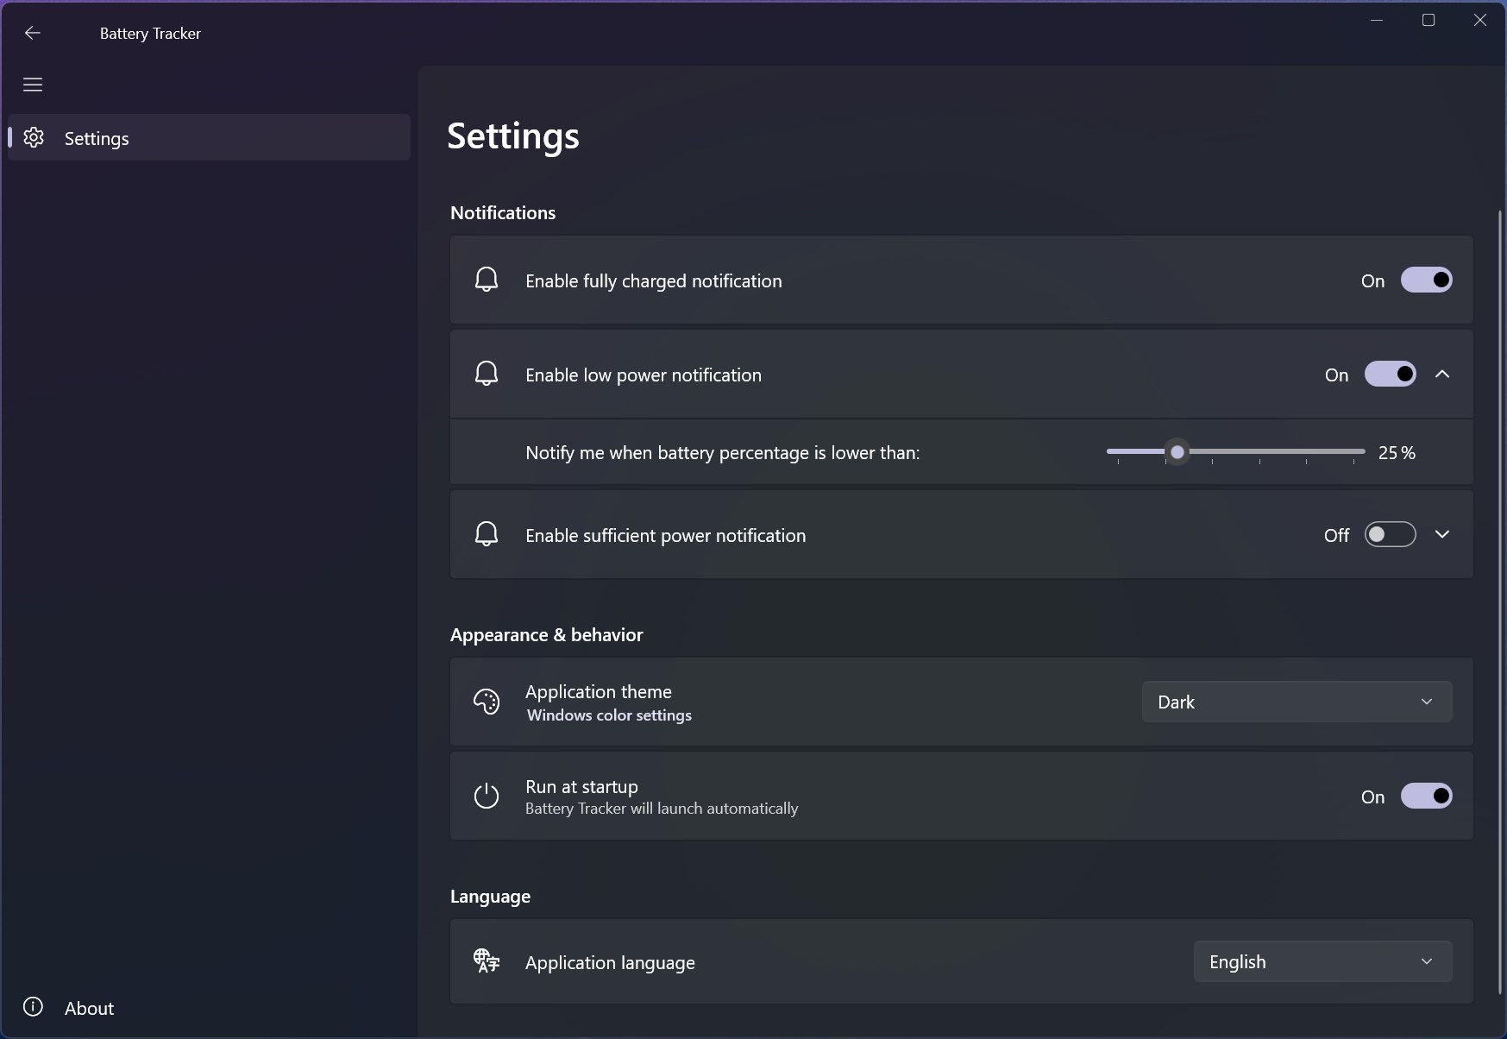The height and width of the screenshot is (1039, 1507).
Task: Click the battery percentage slider thumb
Action: [1177, 452]
